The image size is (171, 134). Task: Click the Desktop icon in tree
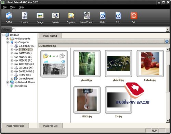click(7, 35)
